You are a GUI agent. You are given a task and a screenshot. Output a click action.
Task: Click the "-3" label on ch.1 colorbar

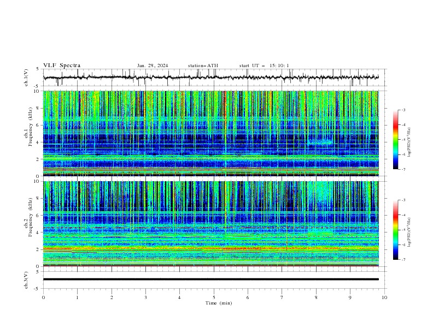tap(403, 110)
